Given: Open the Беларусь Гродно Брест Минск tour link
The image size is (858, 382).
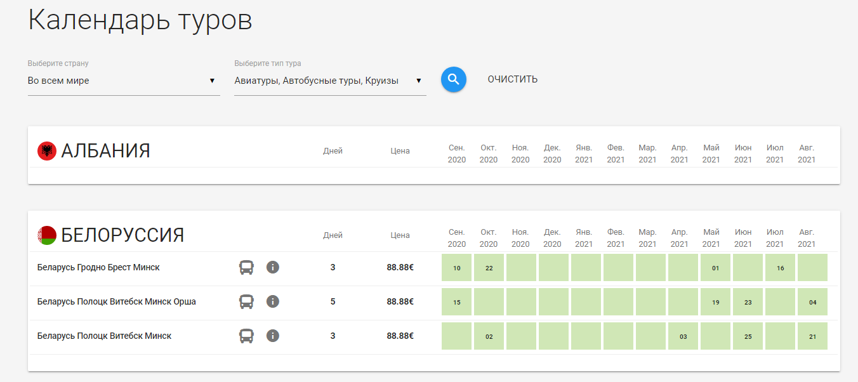Looking at the screenshot, I should [x=98, y=268].
